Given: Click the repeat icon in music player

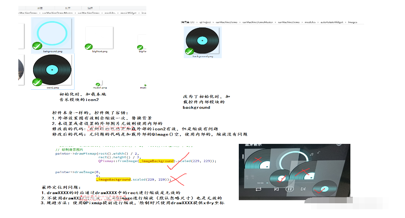Looking at the screenshot, I should [x=258, y=189].
